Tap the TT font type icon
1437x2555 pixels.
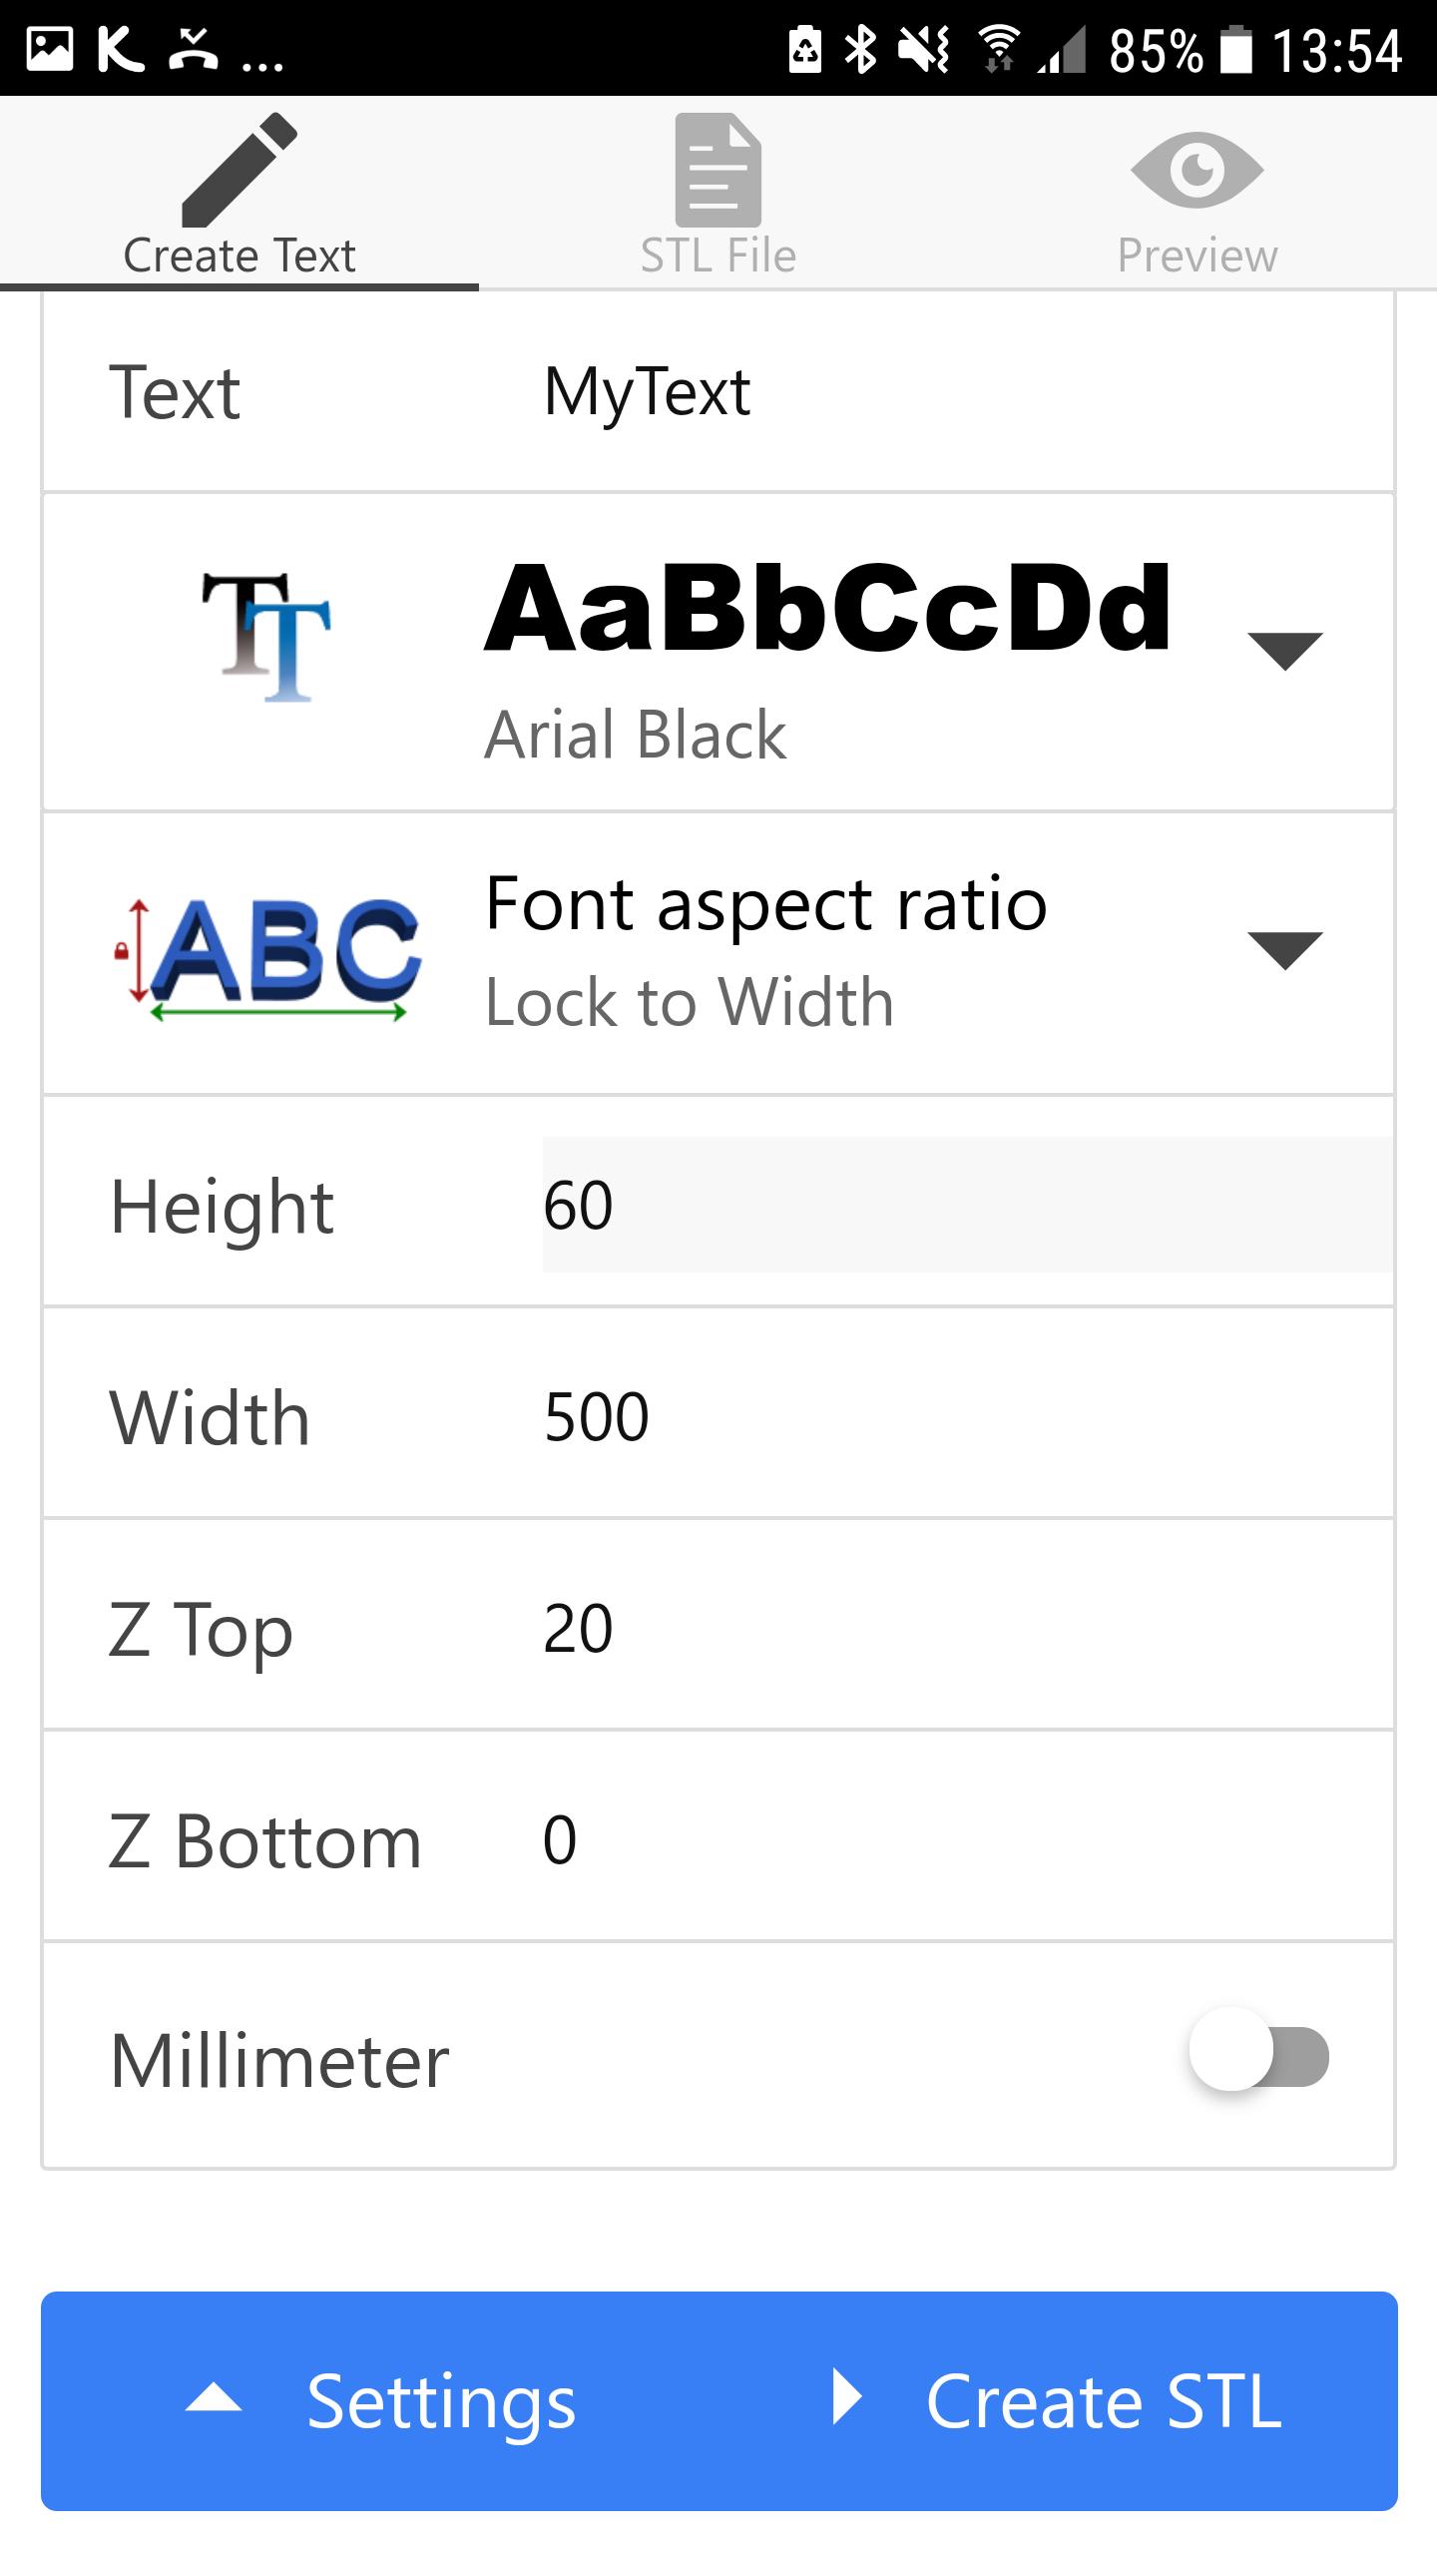pyautogui.click(x=265, y=637)
